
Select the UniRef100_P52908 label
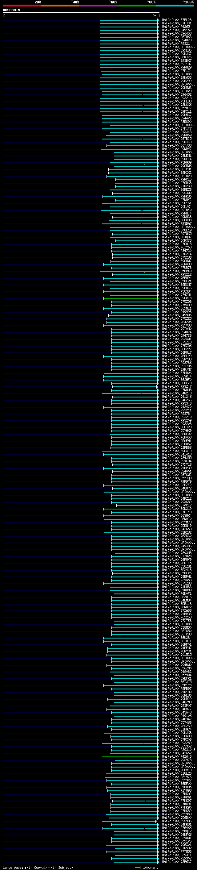(177, 814)
